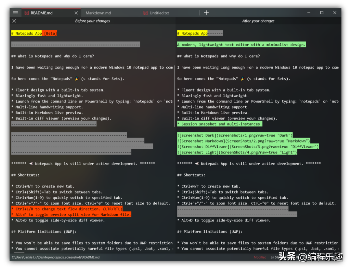
Task: Click the Ln 57 position indicator
Action: coord(274,257)
